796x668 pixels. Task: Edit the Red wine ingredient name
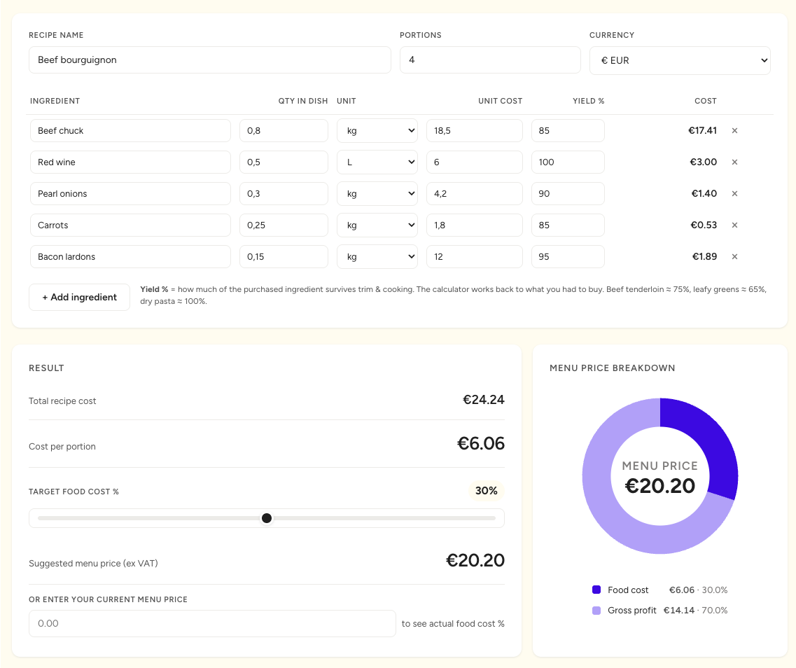click(x=130, y=162)
